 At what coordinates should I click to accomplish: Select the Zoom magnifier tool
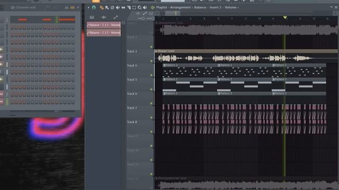tap(139, 8)
